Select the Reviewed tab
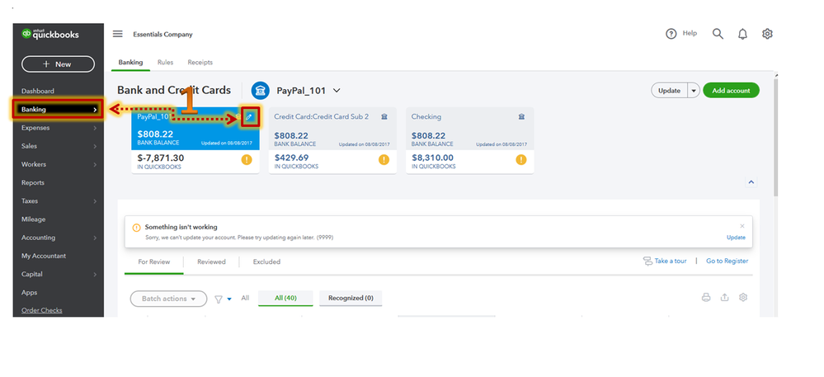 point(211,262)
